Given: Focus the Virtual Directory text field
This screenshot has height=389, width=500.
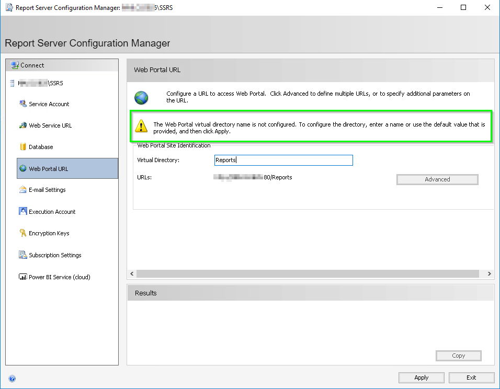Looking at the screenshot, I should click(x=283, y=160).
